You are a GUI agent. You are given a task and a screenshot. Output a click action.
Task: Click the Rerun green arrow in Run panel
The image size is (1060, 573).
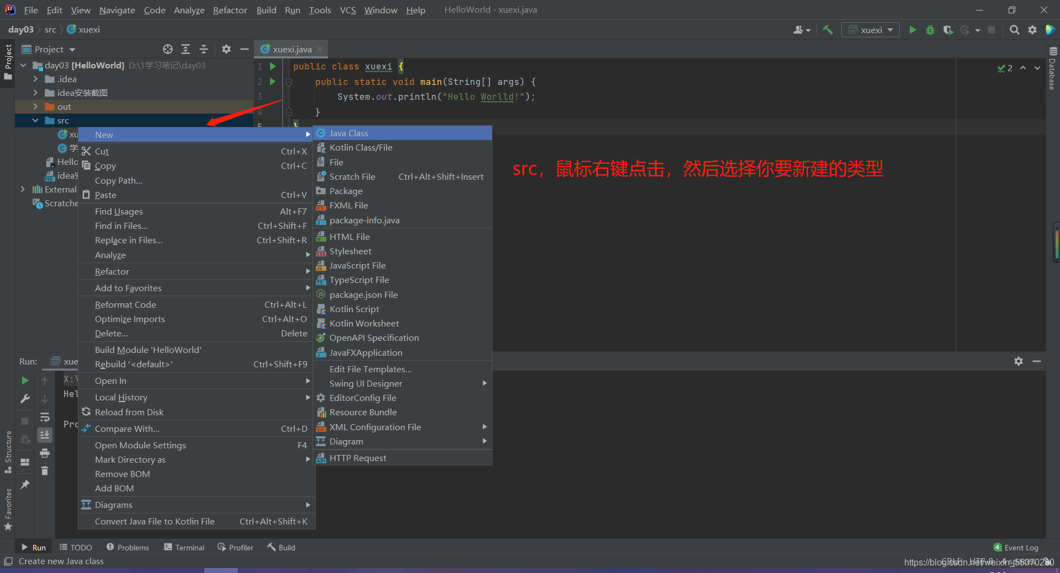[x=25, y=381]
